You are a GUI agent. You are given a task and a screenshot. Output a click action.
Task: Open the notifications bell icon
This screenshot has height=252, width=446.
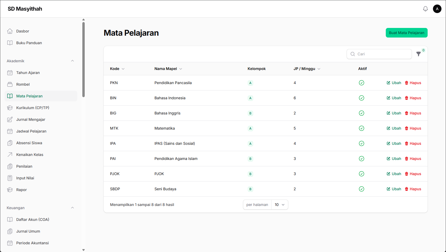click(425, 9)
